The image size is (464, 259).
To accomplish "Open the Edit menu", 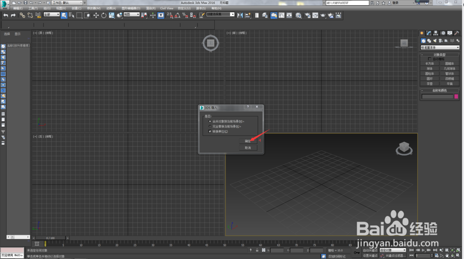I will pyautogui.click(x=18, y=8).
